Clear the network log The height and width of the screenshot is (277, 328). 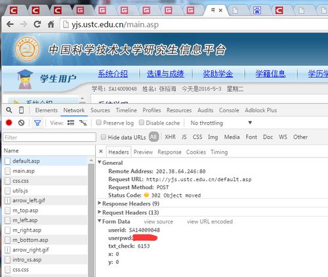[21, 123]
